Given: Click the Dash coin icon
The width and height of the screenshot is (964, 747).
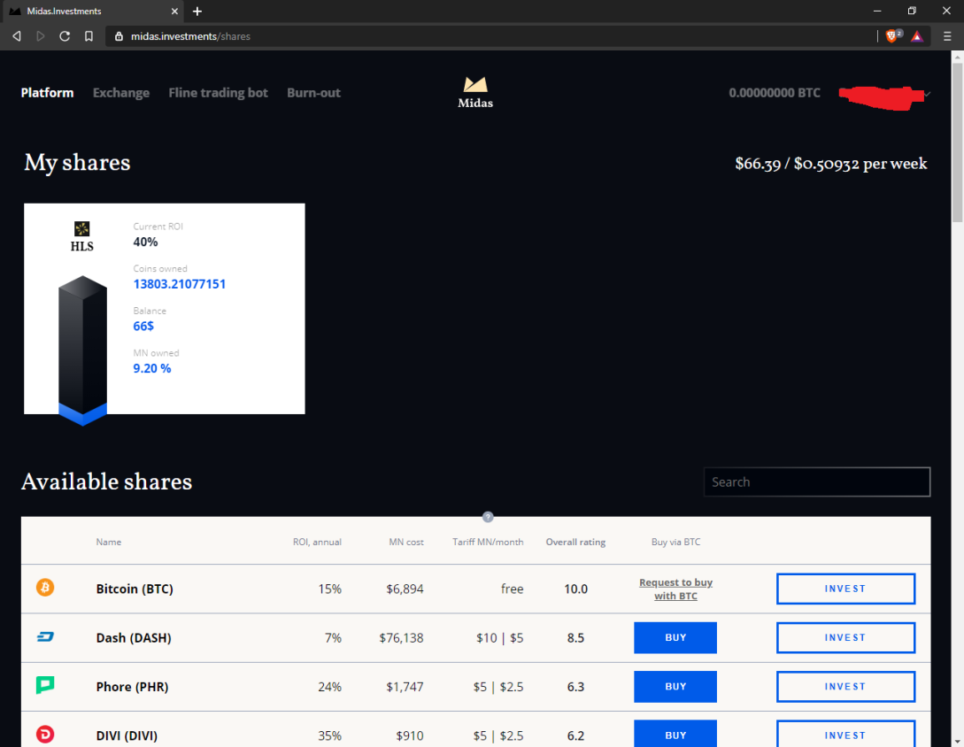Looking at the screenshot, I should coord(45,637).
